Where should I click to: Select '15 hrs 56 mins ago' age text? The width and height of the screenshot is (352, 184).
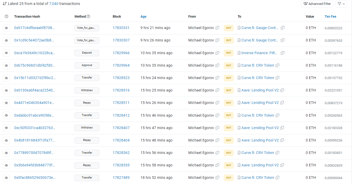(x=156, y=153)
